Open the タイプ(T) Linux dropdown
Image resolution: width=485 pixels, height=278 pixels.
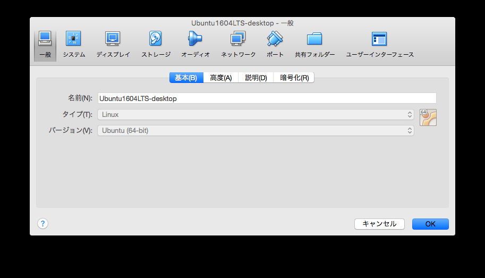(256, 114)
